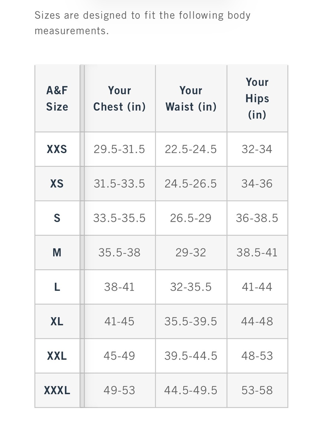Select the L size row label
The image size is (323, 431).
tap(57, 287)
